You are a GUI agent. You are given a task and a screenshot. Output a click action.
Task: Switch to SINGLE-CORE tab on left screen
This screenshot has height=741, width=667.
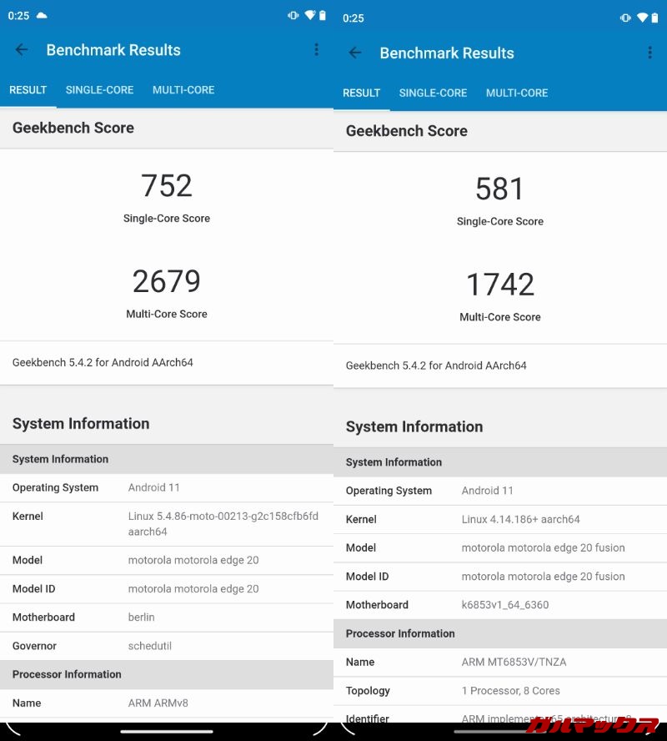click(99, 90)
